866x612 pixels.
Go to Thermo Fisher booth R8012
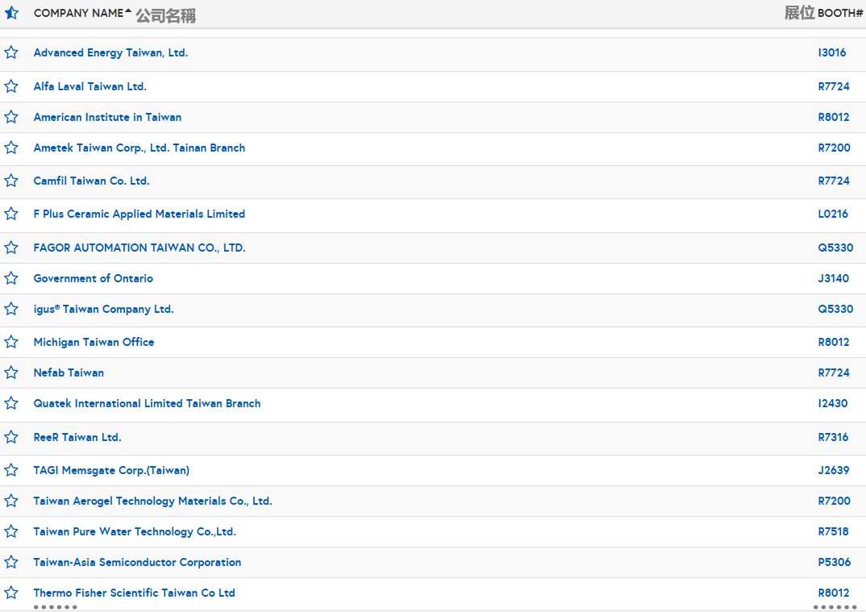pos(834,593)
